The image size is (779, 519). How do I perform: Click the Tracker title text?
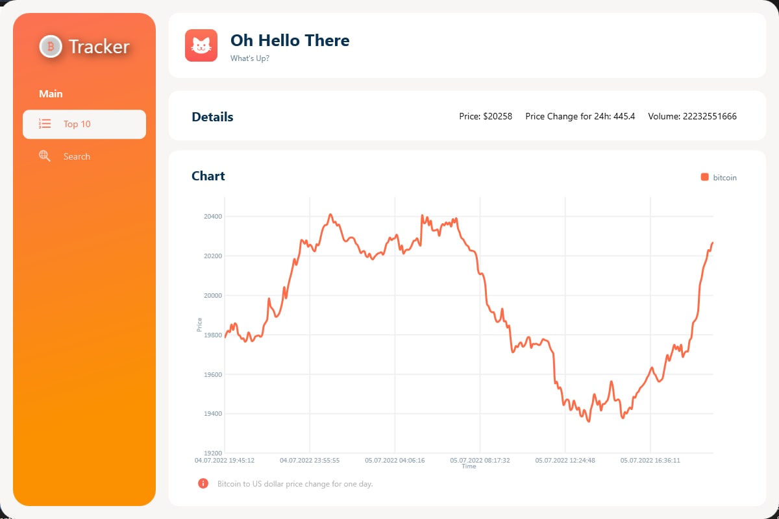pyautogui.click(x=101, y=46)
